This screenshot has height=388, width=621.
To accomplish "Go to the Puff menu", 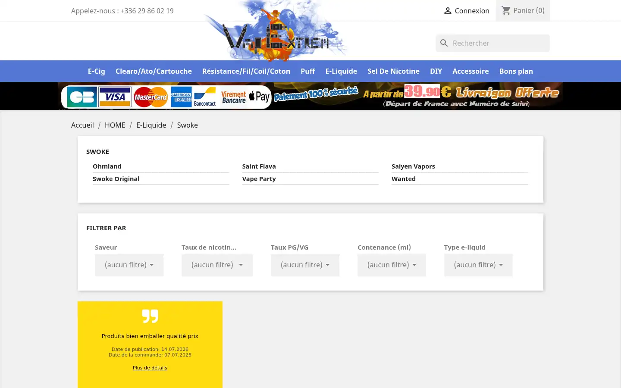I will pyautogui.click(x=308, y=71).
